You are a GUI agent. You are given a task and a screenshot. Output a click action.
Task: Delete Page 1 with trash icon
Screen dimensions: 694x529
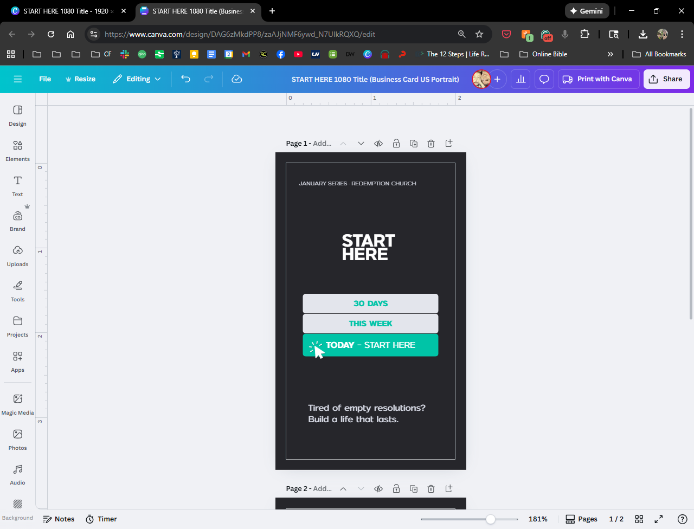pos(431,144)
